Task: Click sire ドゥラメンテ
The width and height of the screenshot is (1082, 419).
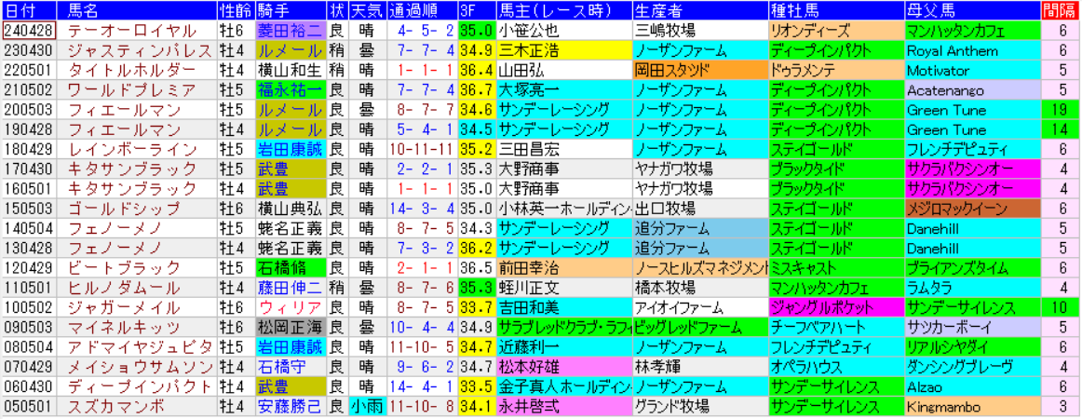Action: (836, 71)
